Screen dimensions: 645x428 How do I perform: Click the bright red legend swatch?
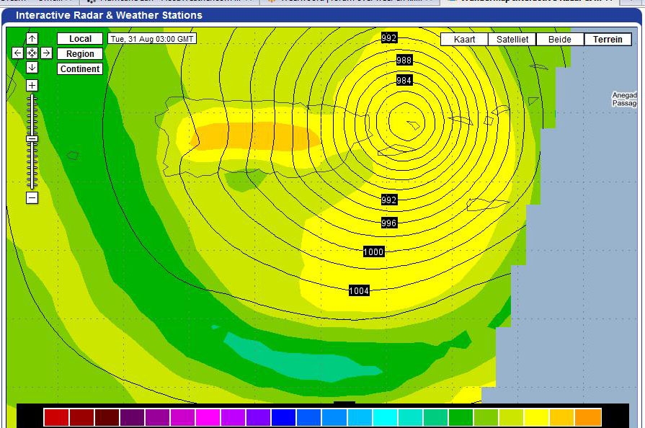[x=56, y=417]
